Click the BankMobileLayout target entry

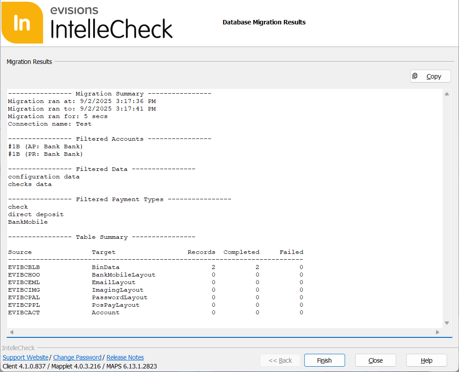coord(124,275)
